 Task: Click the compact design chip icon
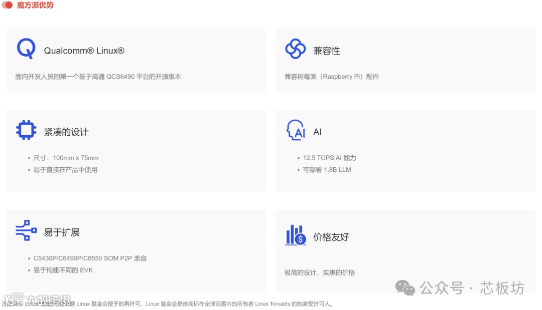pos(26,130)
